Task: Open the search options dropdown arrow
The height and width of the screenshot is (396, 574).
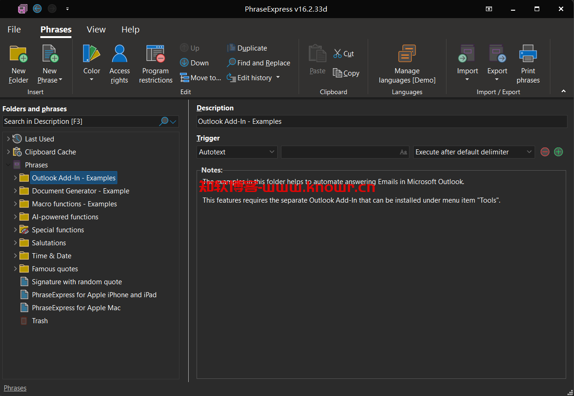Action: (x=173, y=122)
